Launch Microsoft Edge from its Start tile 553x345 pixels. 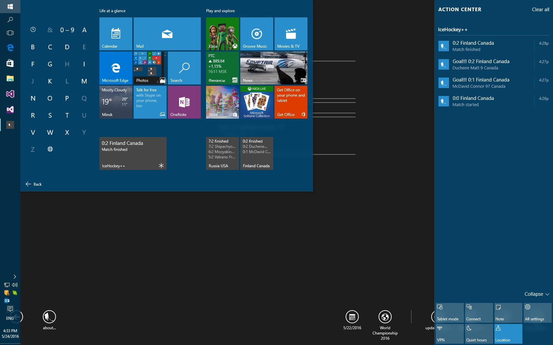click(116, 68)
